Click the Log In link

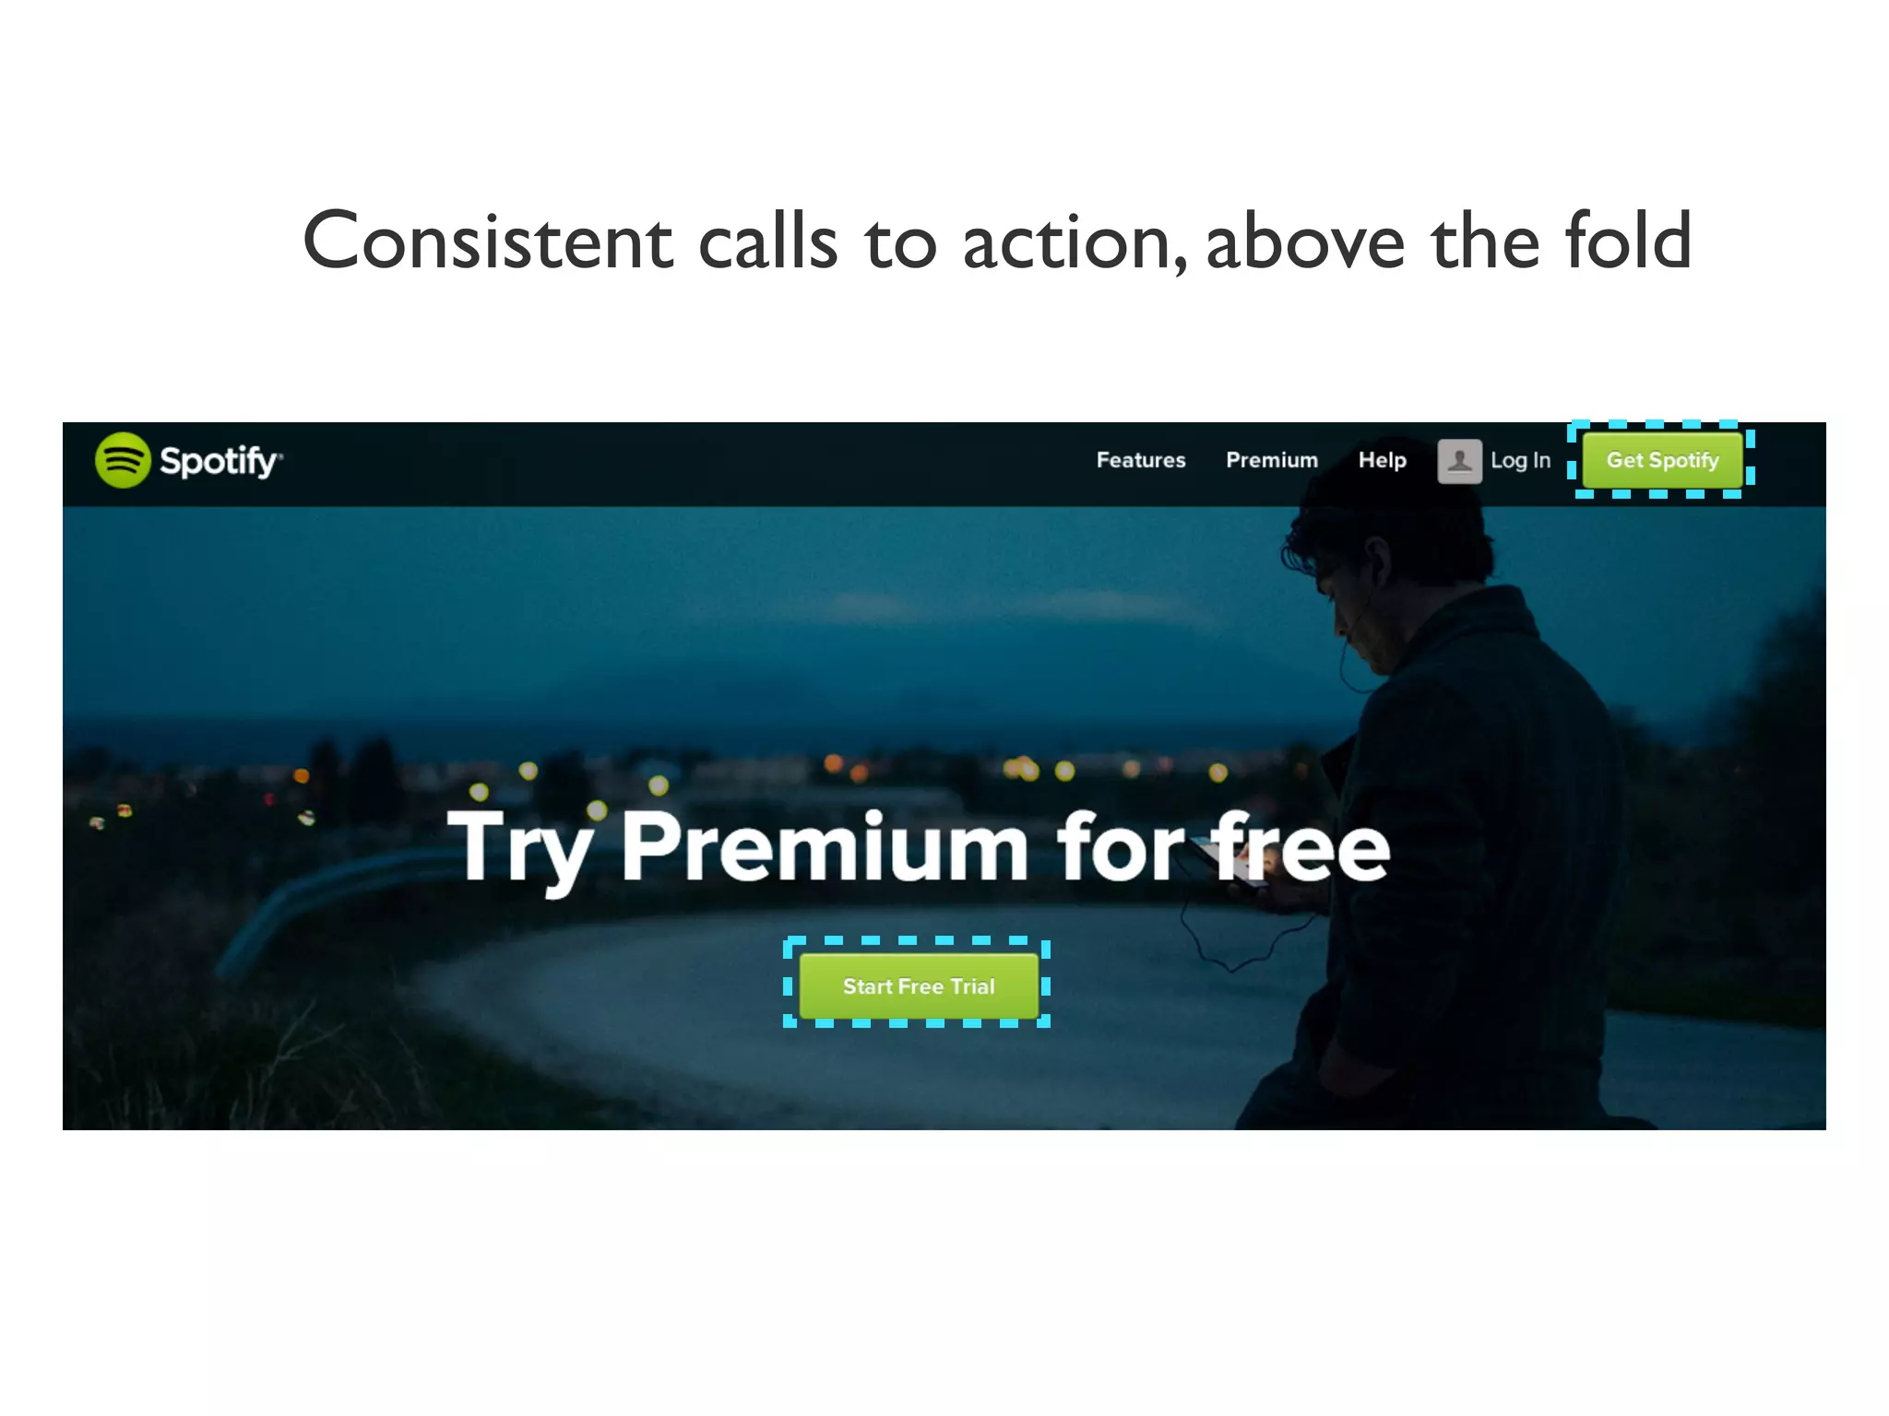pyautogui.click(x=1520, y=460)
